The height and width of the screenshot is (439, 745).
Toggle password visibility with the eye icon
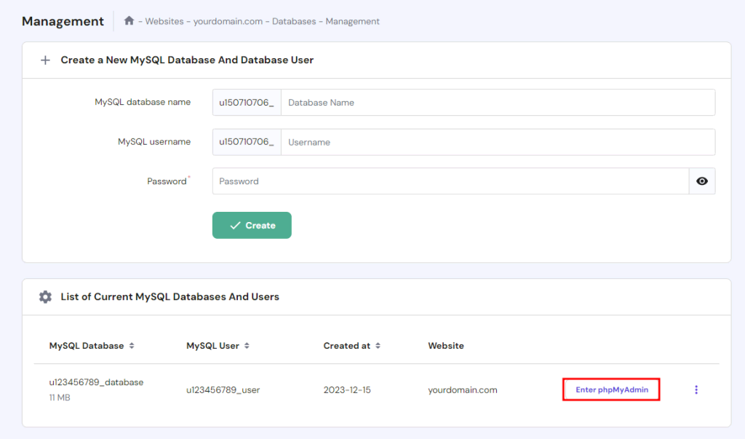701,181
